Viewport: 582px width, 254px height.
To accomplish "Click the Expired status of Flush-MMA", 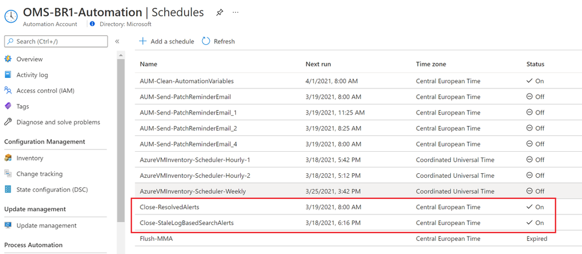I will coord(537,238).
